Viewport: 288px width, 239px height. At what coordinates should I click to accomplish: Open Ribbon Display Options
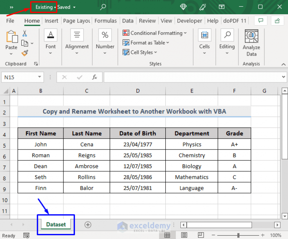tap(222, 7)
